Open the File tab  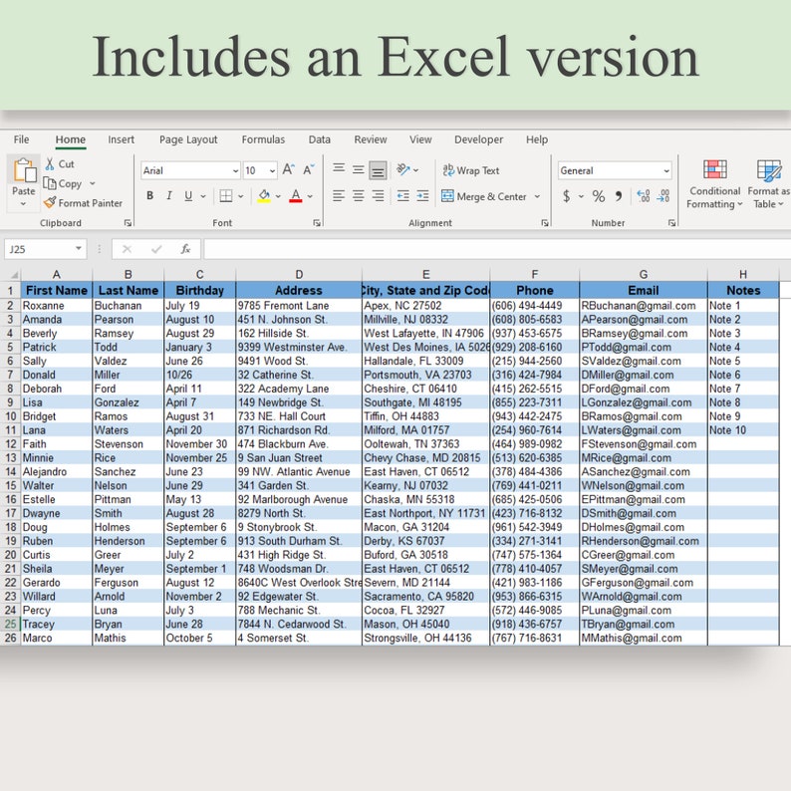[21, 139]
